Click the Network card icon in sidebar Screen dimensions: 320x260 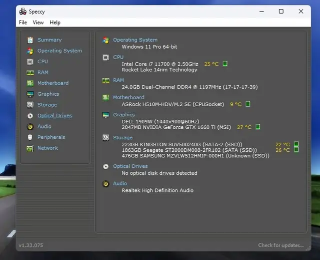pyautogui.click(x=30, y=148)
